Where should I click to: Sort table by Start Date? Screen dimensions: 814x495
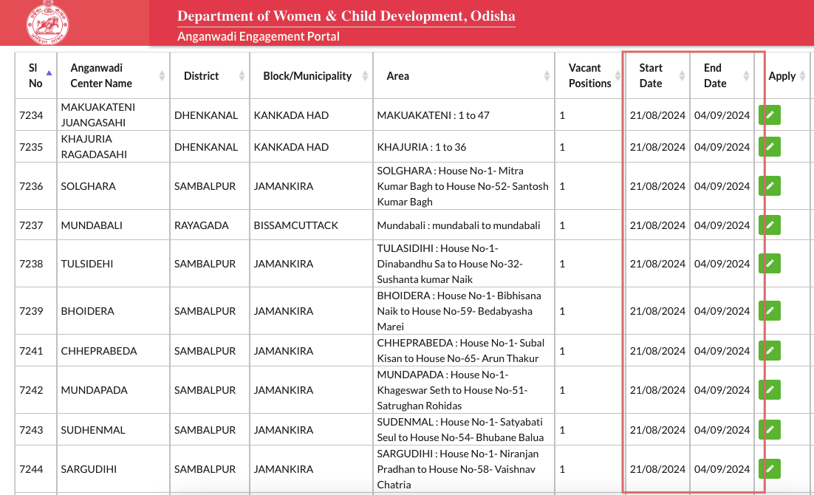tap(656, 75)
